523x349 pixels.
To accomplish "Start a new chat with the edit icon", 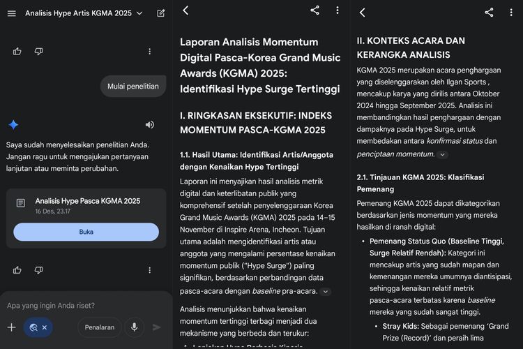I will tap(161, 13).
